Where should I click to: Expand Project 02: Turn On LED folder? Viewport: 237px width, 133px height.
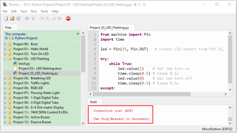pos(5,54)
